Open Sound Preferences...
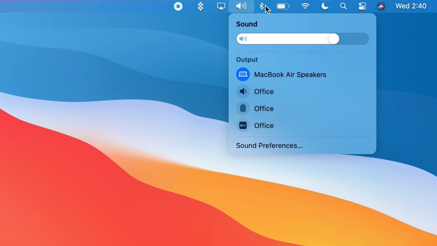 tap(269, 146)
